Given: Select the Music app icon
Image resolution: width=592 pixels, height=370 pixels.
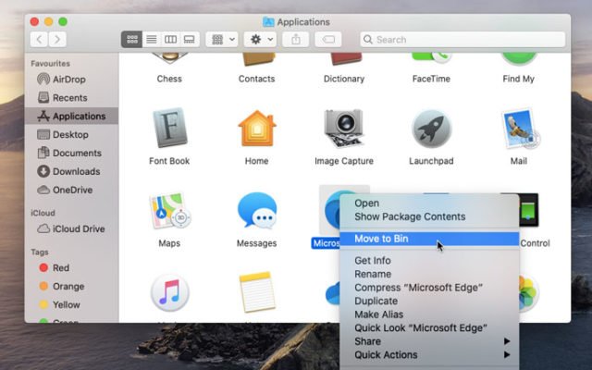Looking at the screenshot, I should pos(169,292).
